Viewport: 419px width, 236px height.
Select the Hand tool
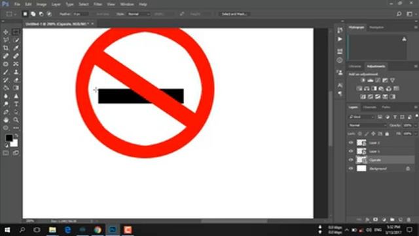click(6, 120)
